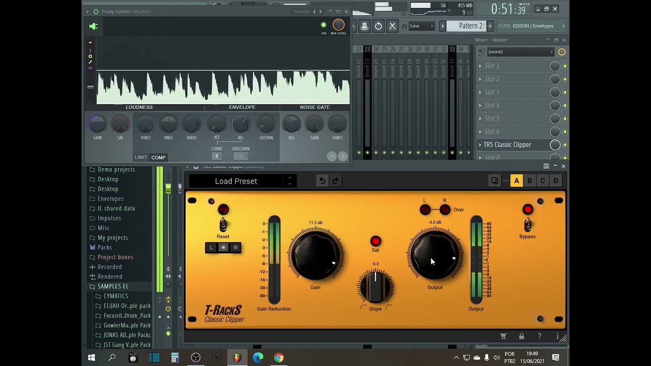Select mixer track Insert 23
651x366 pixels.
[367, 102]
